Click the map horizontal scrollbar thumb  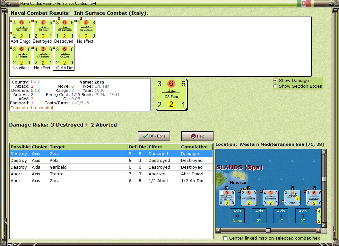[268, 230]
